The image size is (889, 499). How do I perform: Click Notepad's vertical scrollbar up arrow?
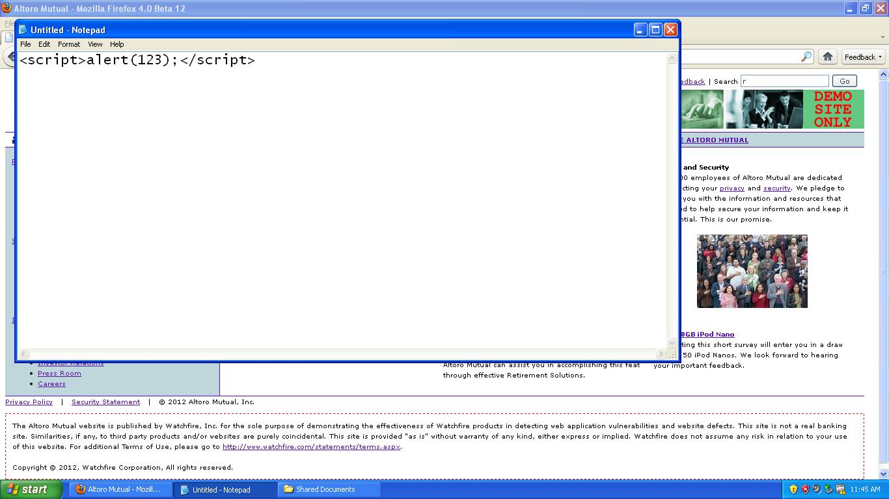click(x=672, y=58)
